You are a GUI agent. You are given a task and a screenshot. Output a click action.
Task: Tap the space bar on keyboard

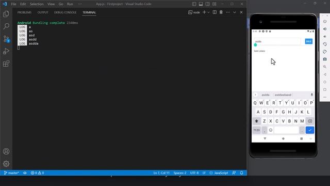(287, 130)
